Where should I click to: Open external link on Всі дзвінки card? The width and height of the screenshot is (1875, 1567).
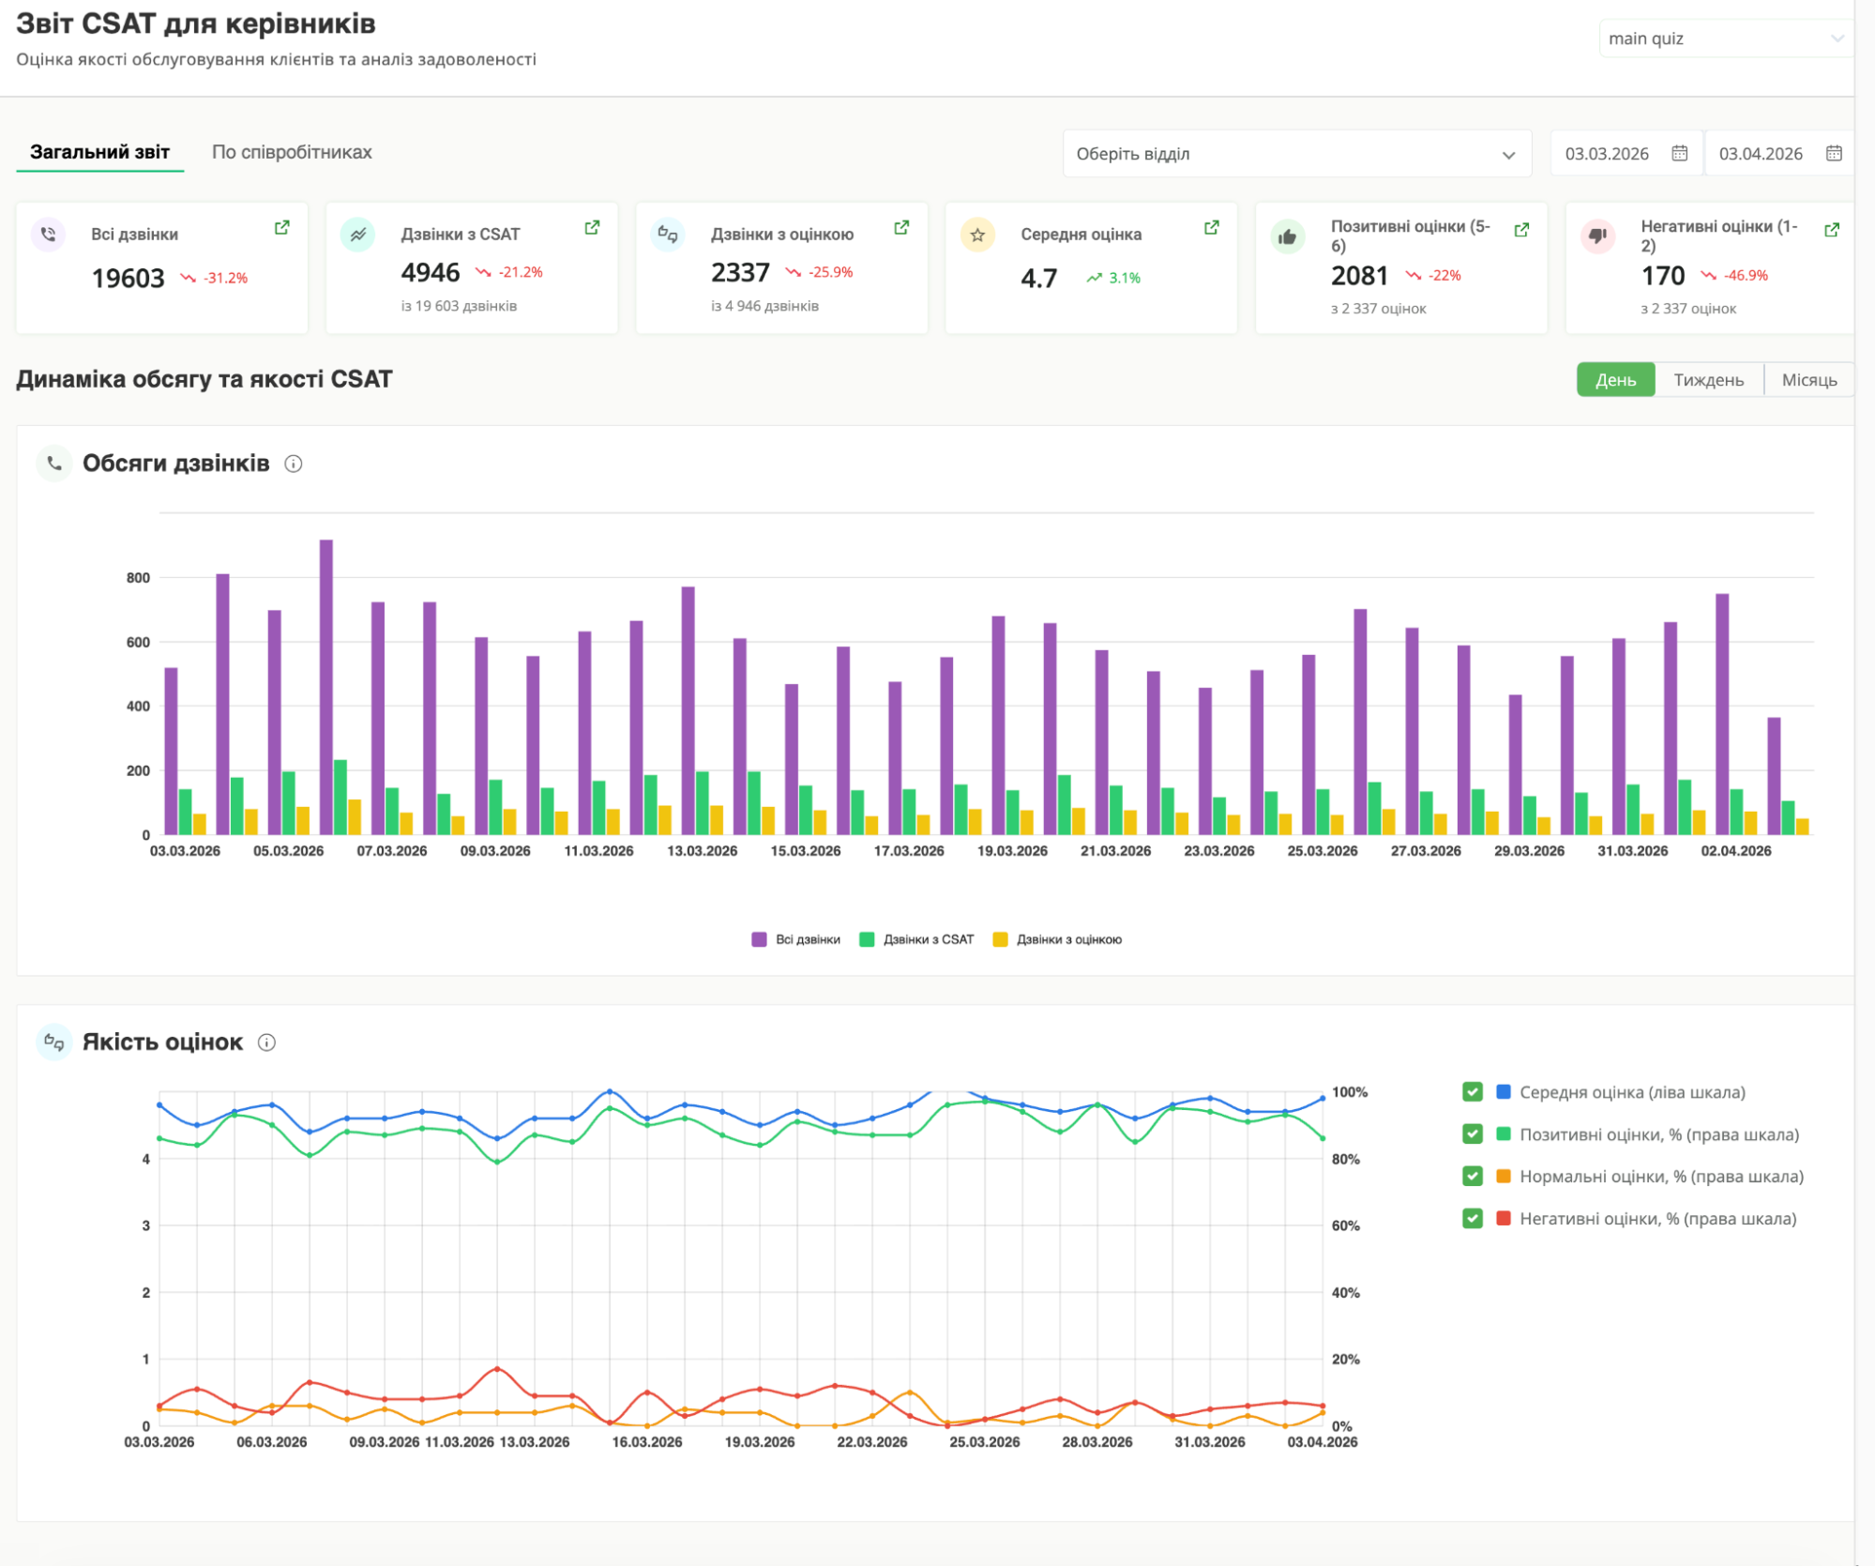pos(281,228)
